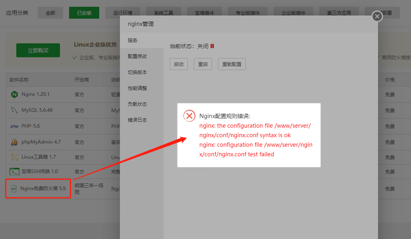Image resolution: width=411 pixels, height=239 pixels.
Task: Click the 应用分类 label
Action: (17, 13)
